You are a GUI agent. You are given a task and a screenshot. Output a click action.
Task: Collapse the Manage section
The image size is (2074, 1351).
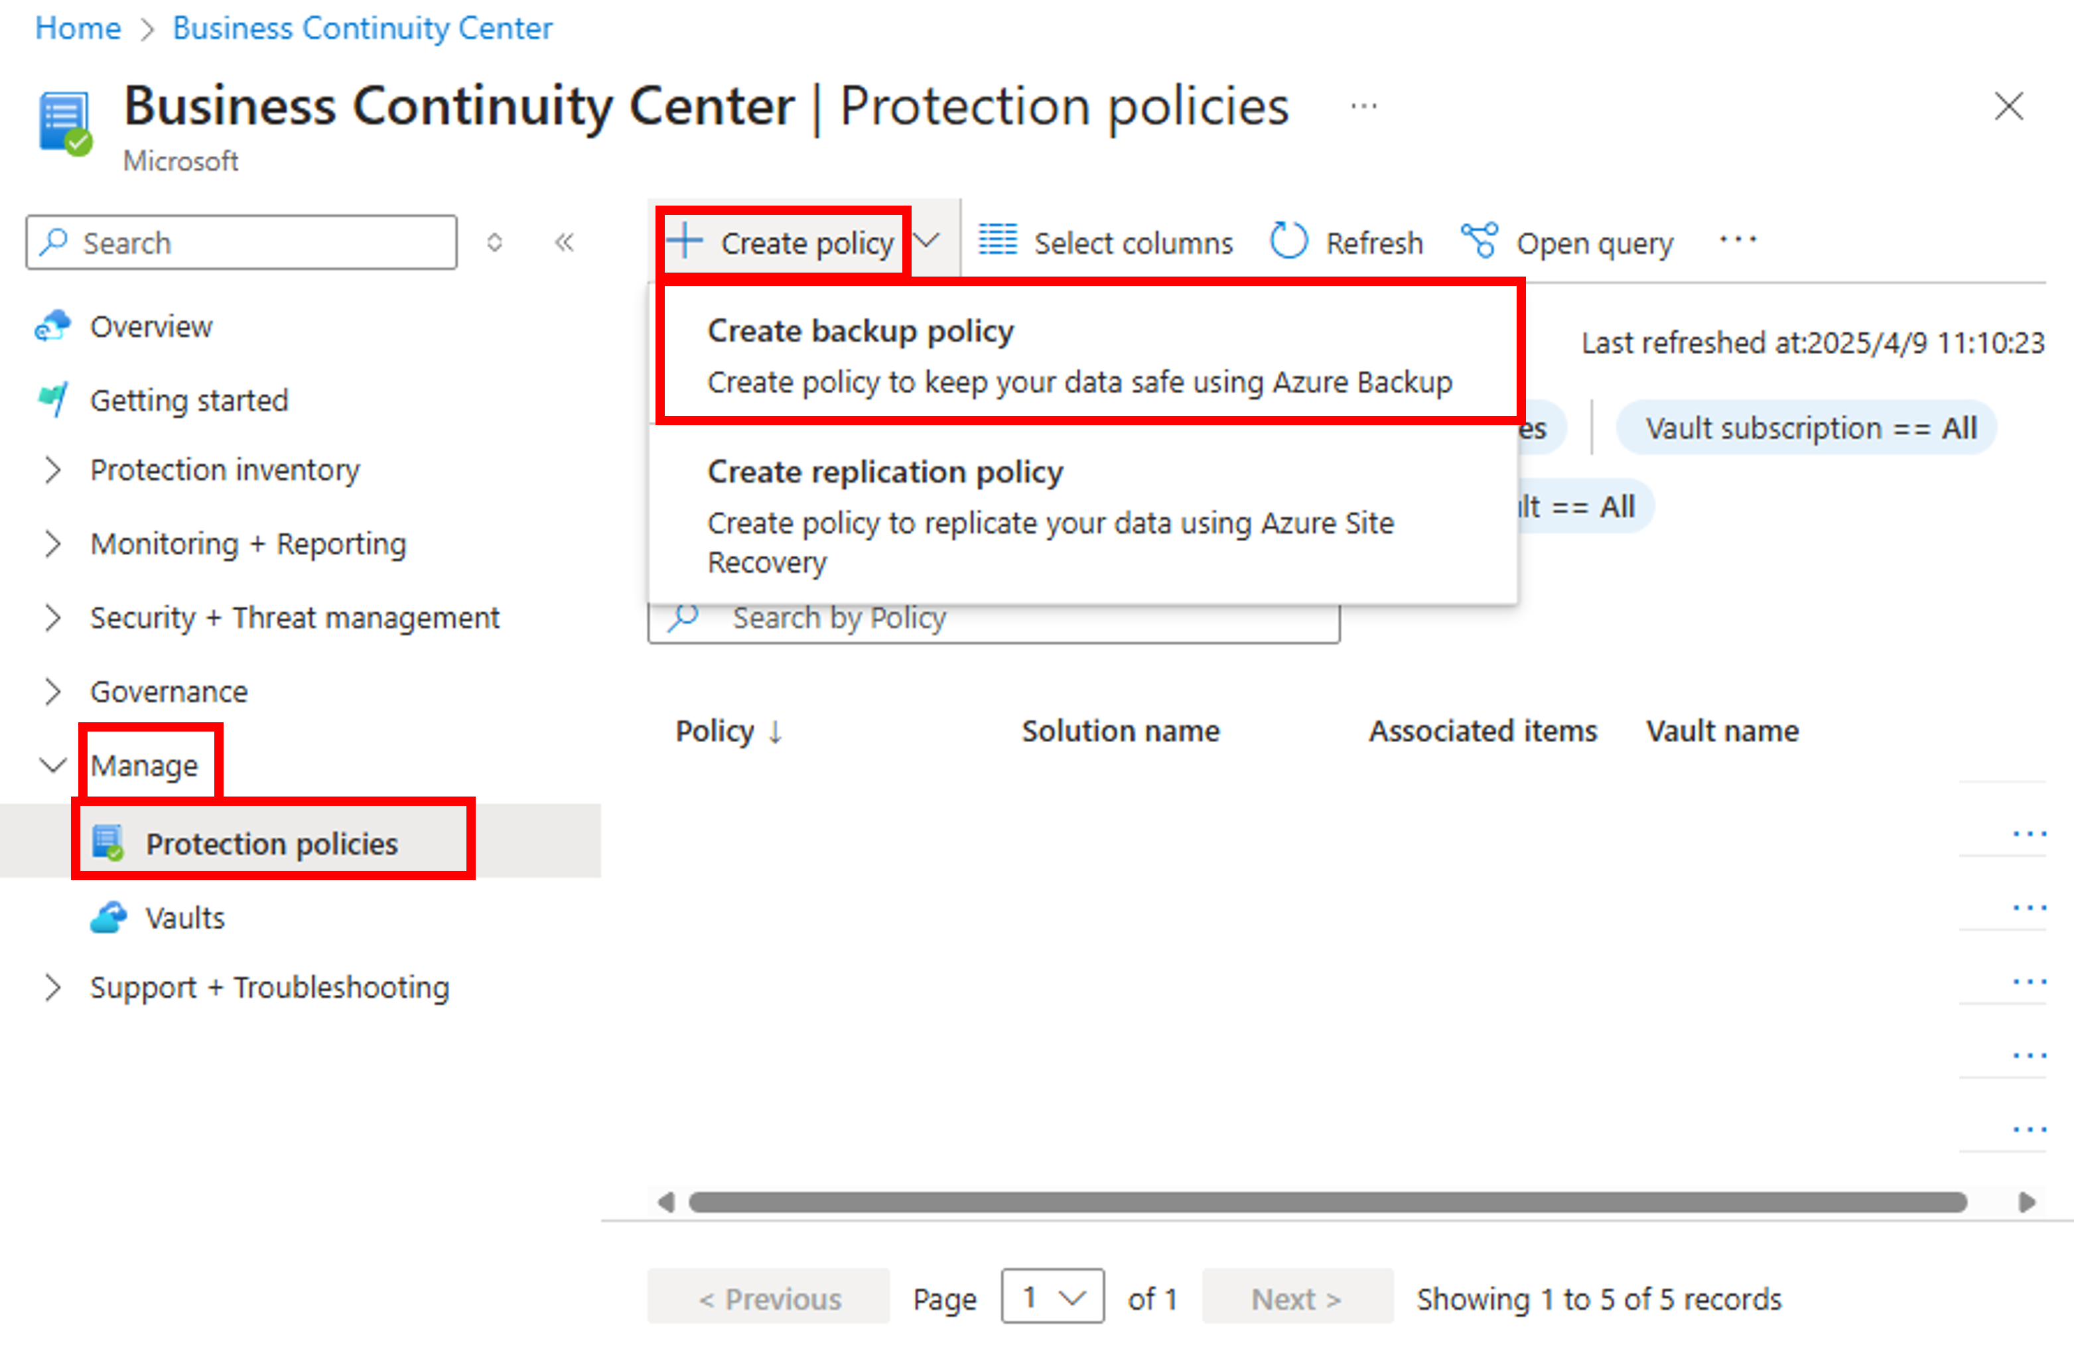[x=52, y=765]
